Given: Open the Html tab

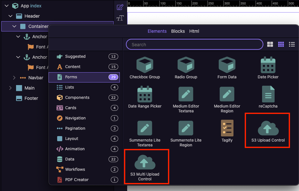Looking at the screenshot, I should click(194, 31).
